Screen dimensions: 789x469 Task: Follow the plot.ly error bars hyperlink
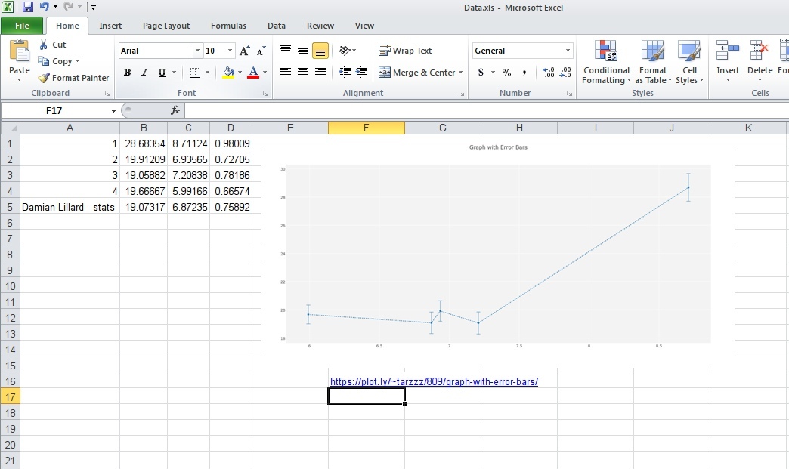point(434,381)
